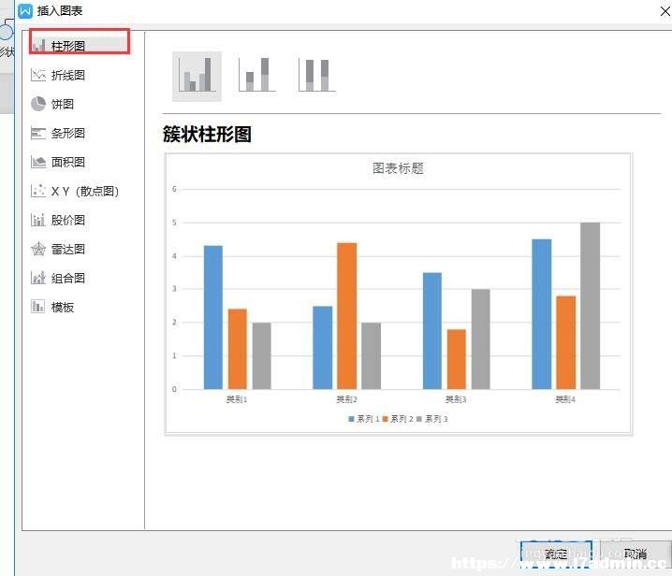Select the 折线图 chart category

pos(67,76)
